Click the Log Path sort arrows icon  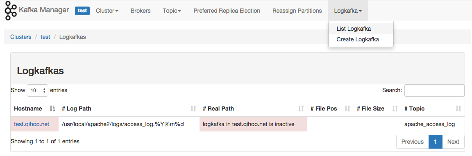193,109
